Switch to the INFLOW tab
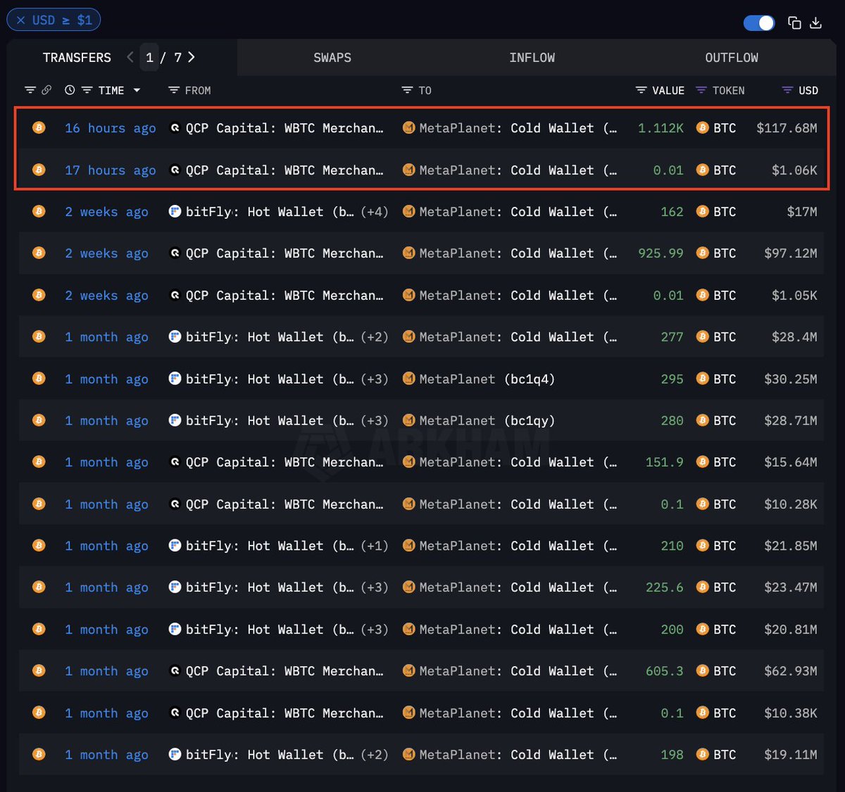Screen dimensions: 845x792 pos(532,58)
